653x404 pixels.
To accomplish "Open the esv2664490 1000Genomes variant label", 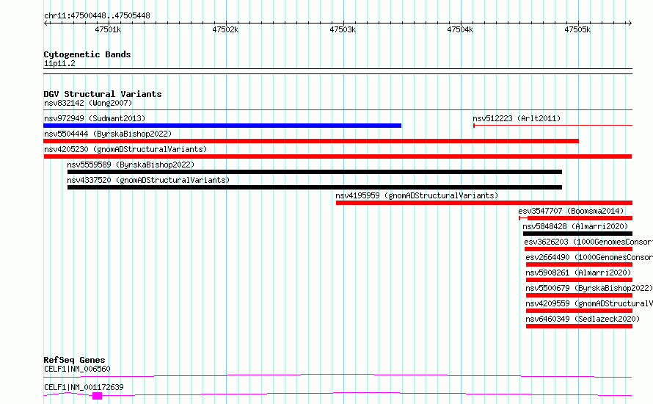I will tap(589, 257).
